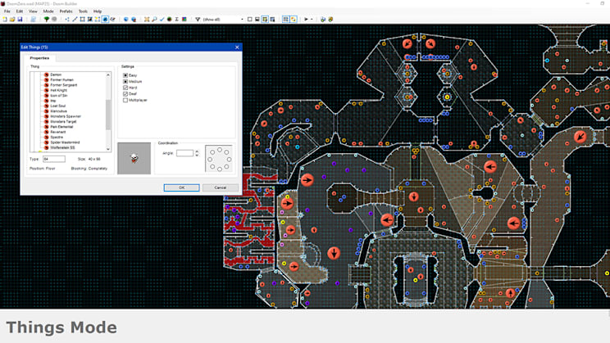610x343 pixels.
Task: Click the Thing list scroll down arrow
Action: point(108,149)
